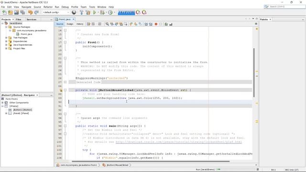
Task: Expand the Dependencies node
Action: (6, 42)
